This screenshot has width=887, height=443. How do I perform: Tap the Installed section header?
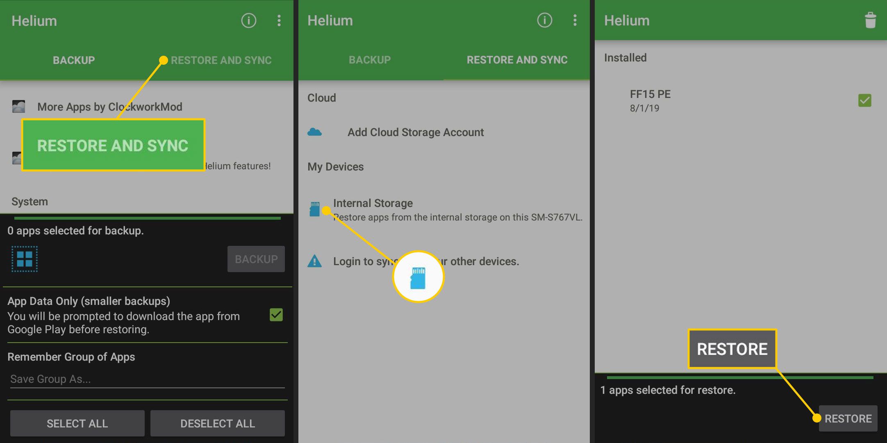(x=625, y=58)
